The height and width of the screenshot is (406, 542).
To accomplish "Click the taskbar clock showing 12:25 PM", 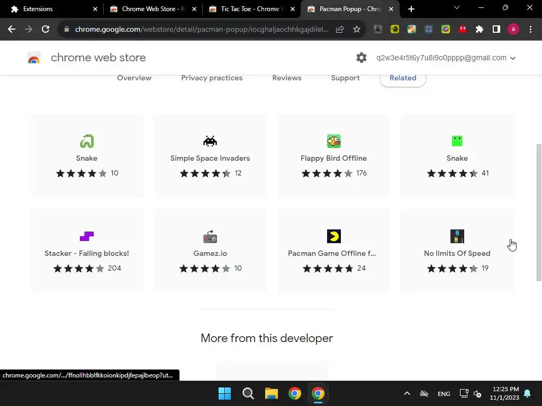I will pyautogui.click(x=504, y=393).
